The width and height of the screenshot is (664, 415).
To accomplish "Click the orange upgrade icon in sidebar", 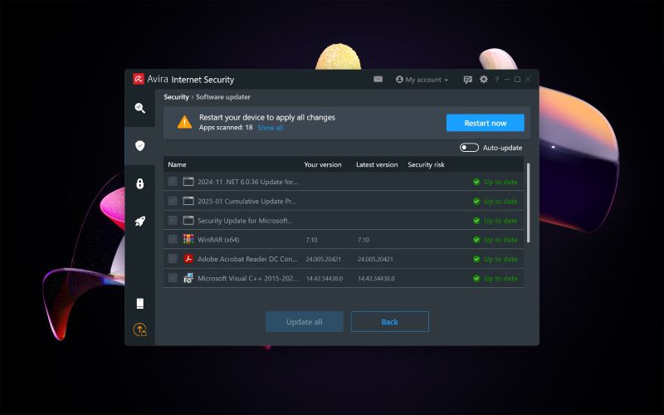I will (x=139, y=330).
